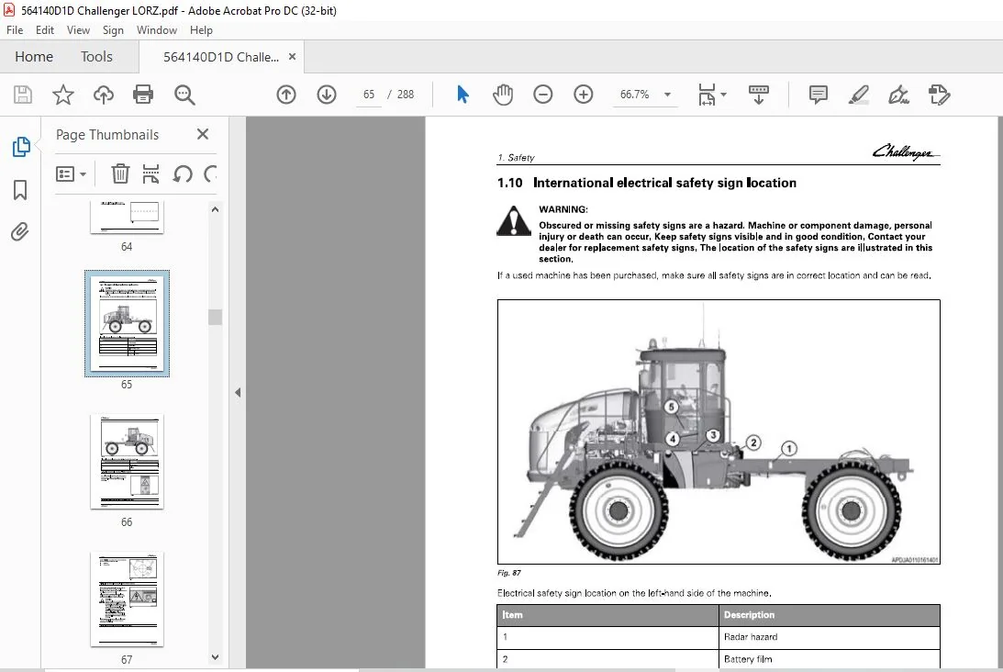The width and height of the screenshot is (1003, 672).
Task: Select the Highlight text pen tool
Action: pyautogui.click(x=858, y=95)
